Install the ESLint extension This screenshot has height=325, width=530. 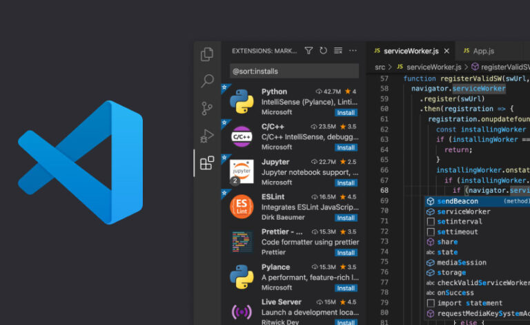point(346,218)
